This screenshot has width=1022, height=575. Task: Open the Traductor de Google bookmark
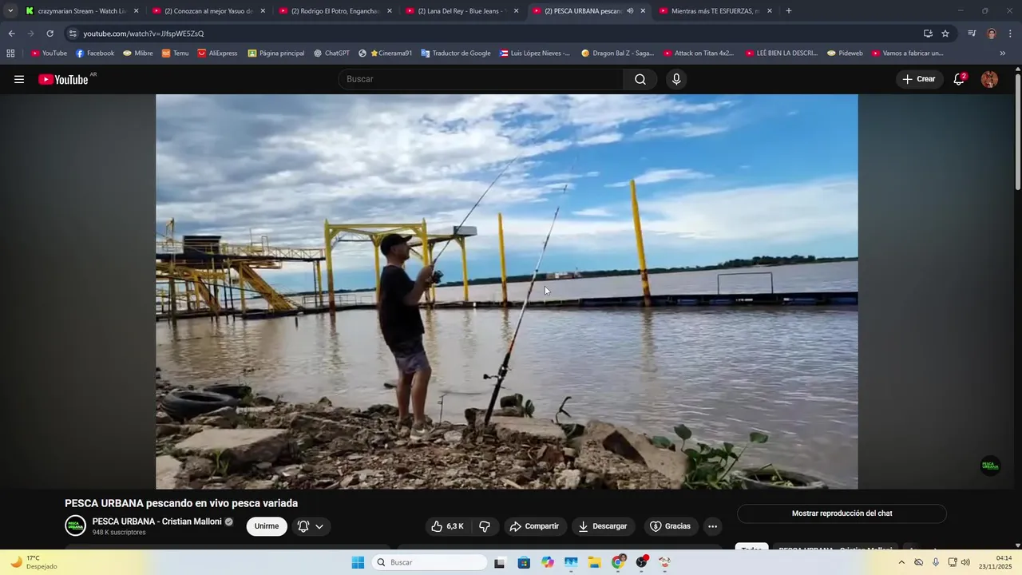point(456,54)
